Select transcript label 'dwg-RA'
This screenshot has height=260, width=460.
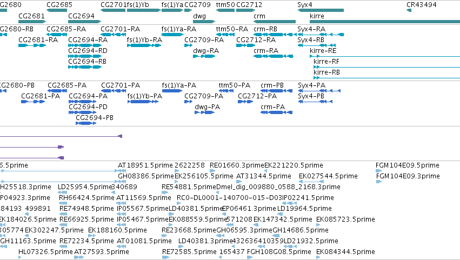[206, 51]
